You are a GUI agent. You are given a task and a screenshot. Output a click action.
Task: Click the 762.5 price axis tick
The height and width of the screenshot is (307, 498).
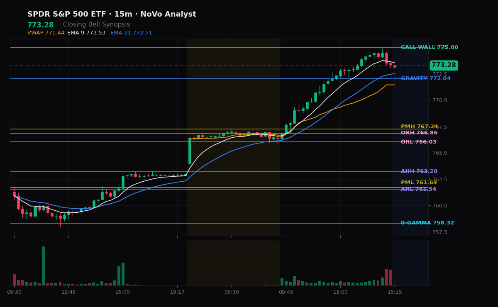[440, 180]
